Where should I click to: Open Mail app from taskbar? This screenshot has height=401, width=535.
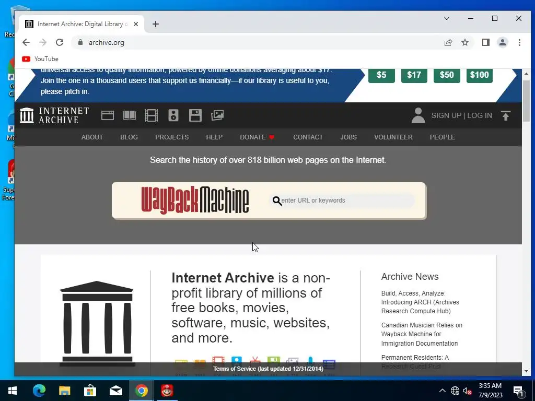115,391
